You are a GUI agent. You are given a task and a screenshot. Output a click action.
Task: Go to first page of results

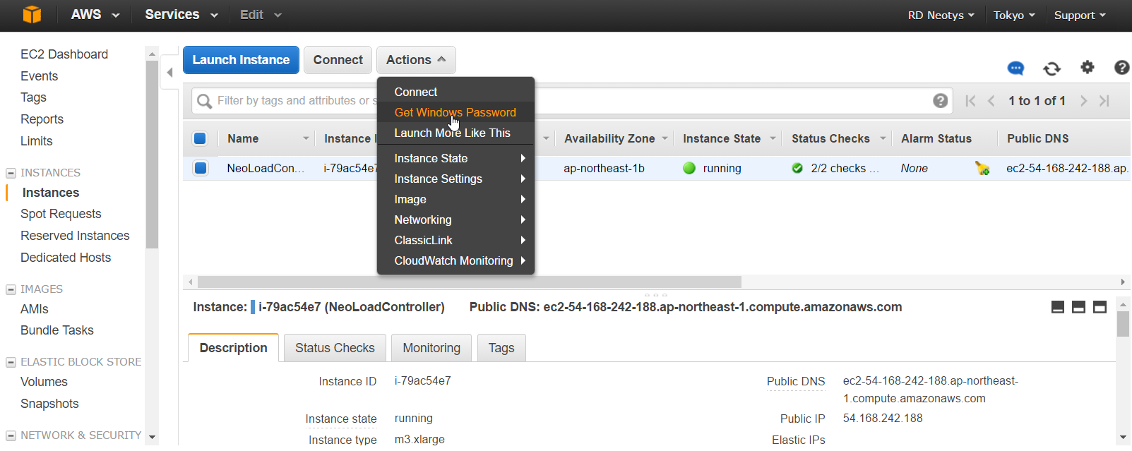click(970, 101)
